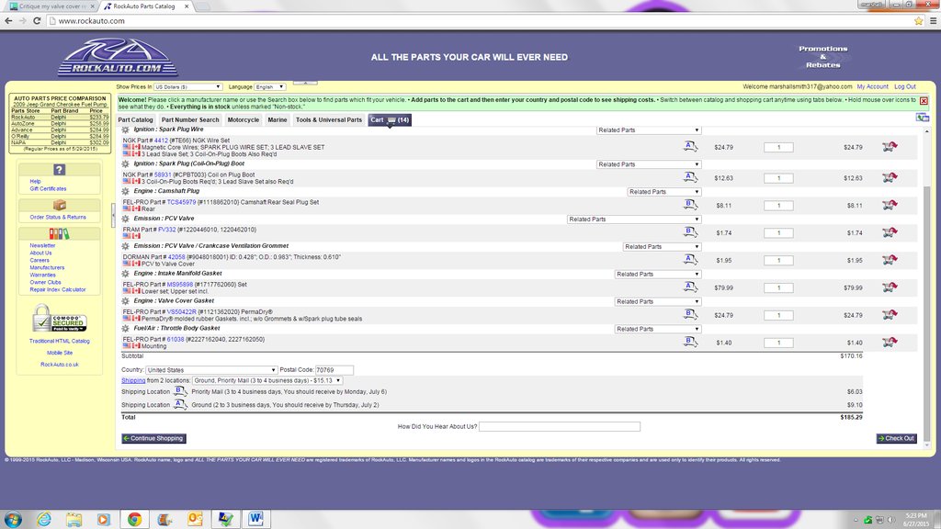Reload the page in the browser
The image size is (941, 529).
coord(37,21)
